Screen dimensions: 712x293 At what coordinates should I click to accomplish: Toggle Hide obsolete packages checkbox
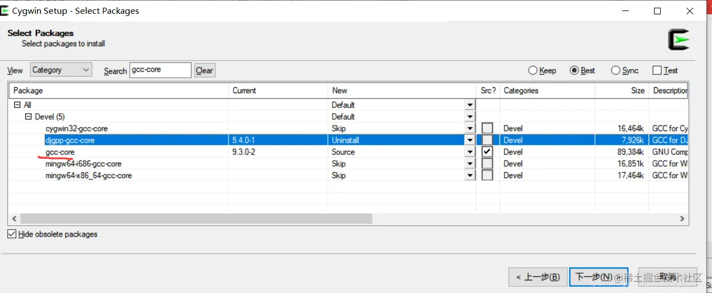52,234
